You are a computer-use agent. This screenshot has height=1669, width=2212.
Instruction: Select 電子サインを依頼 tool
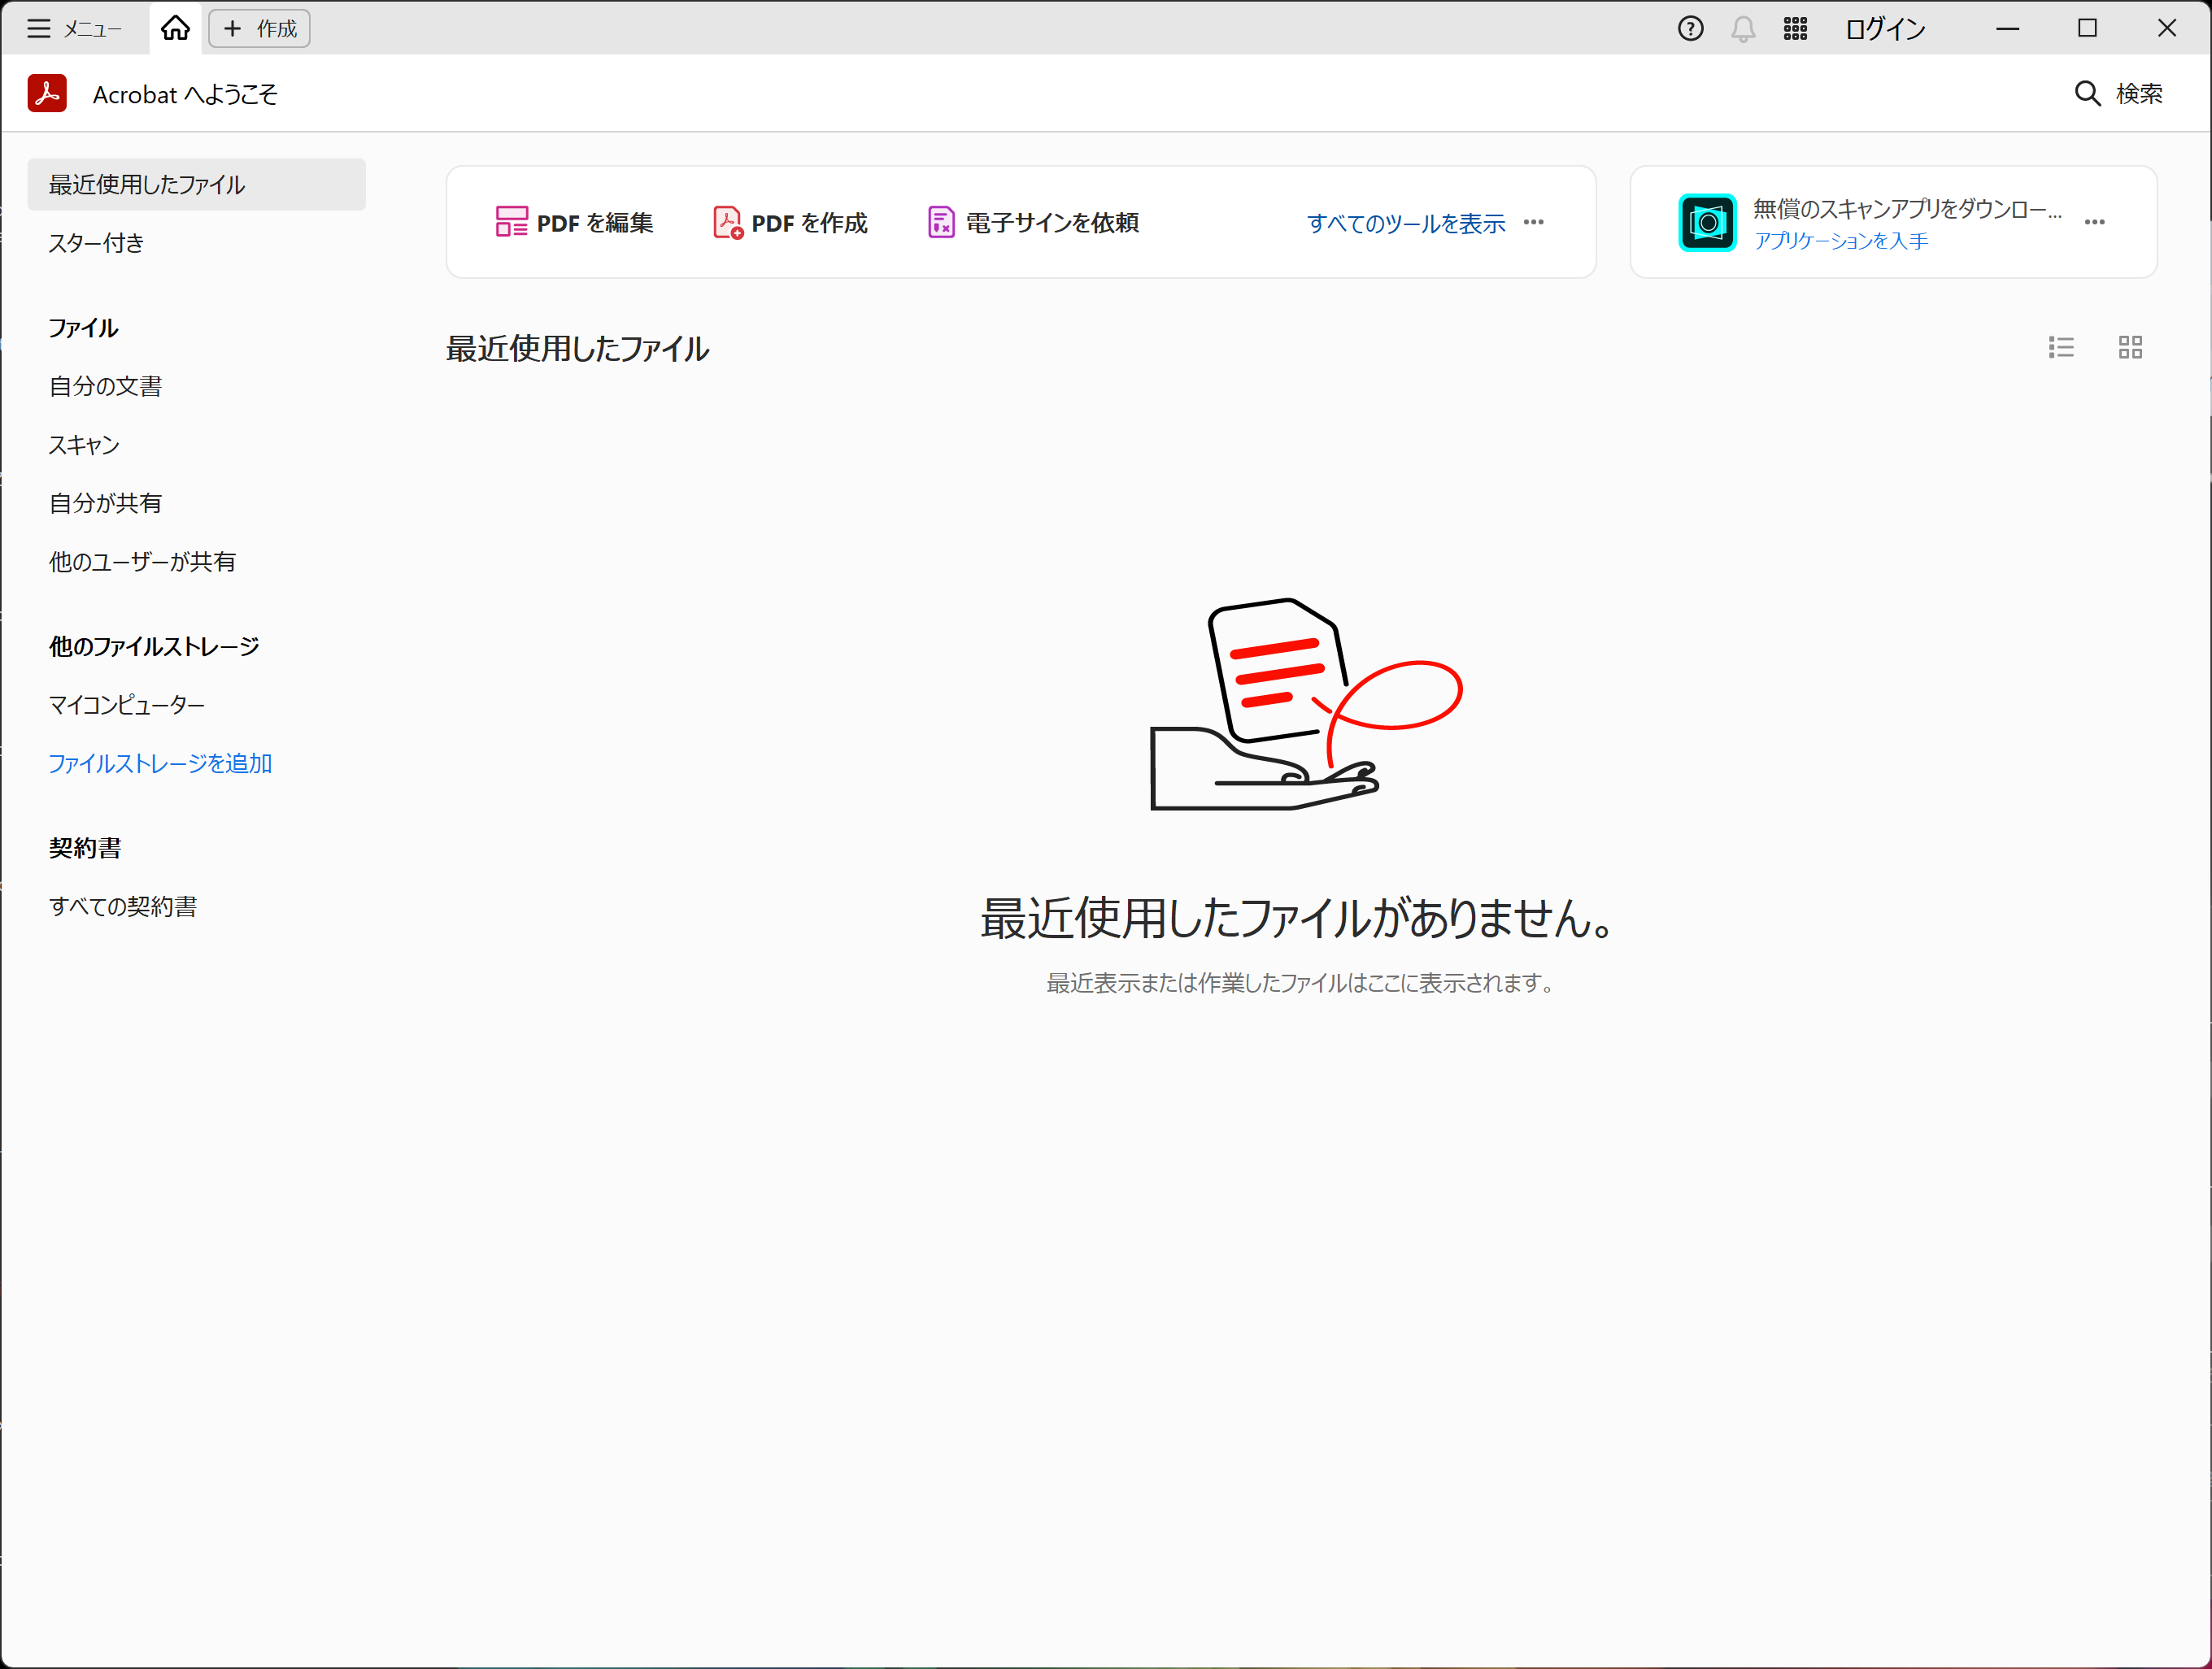pos(1034,222)
